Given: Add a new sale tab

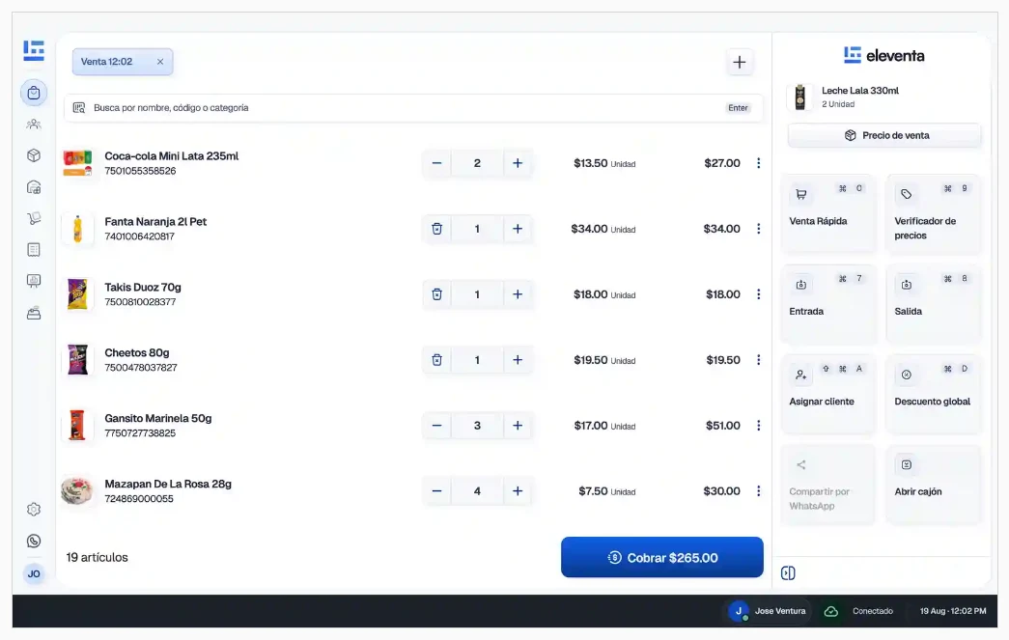Looking at the screenshot, I should 740,63.
